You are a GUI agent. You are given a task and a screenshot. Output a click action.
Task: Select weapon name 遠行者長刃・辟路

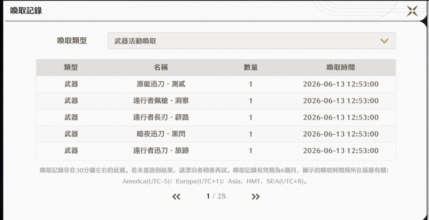click(161, 118)
